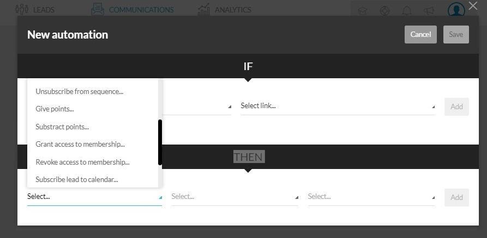Screen dimensions: 487x238
Task: Expand the Select link dropdown
Action: (338, 106)
